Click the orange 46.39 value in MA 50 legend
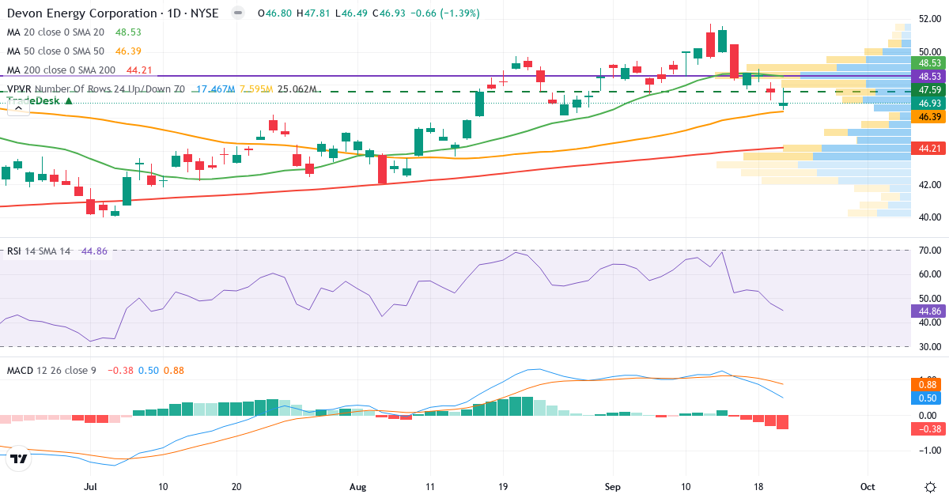Viewport: 949px width, 498px height. tap(128, 51)
